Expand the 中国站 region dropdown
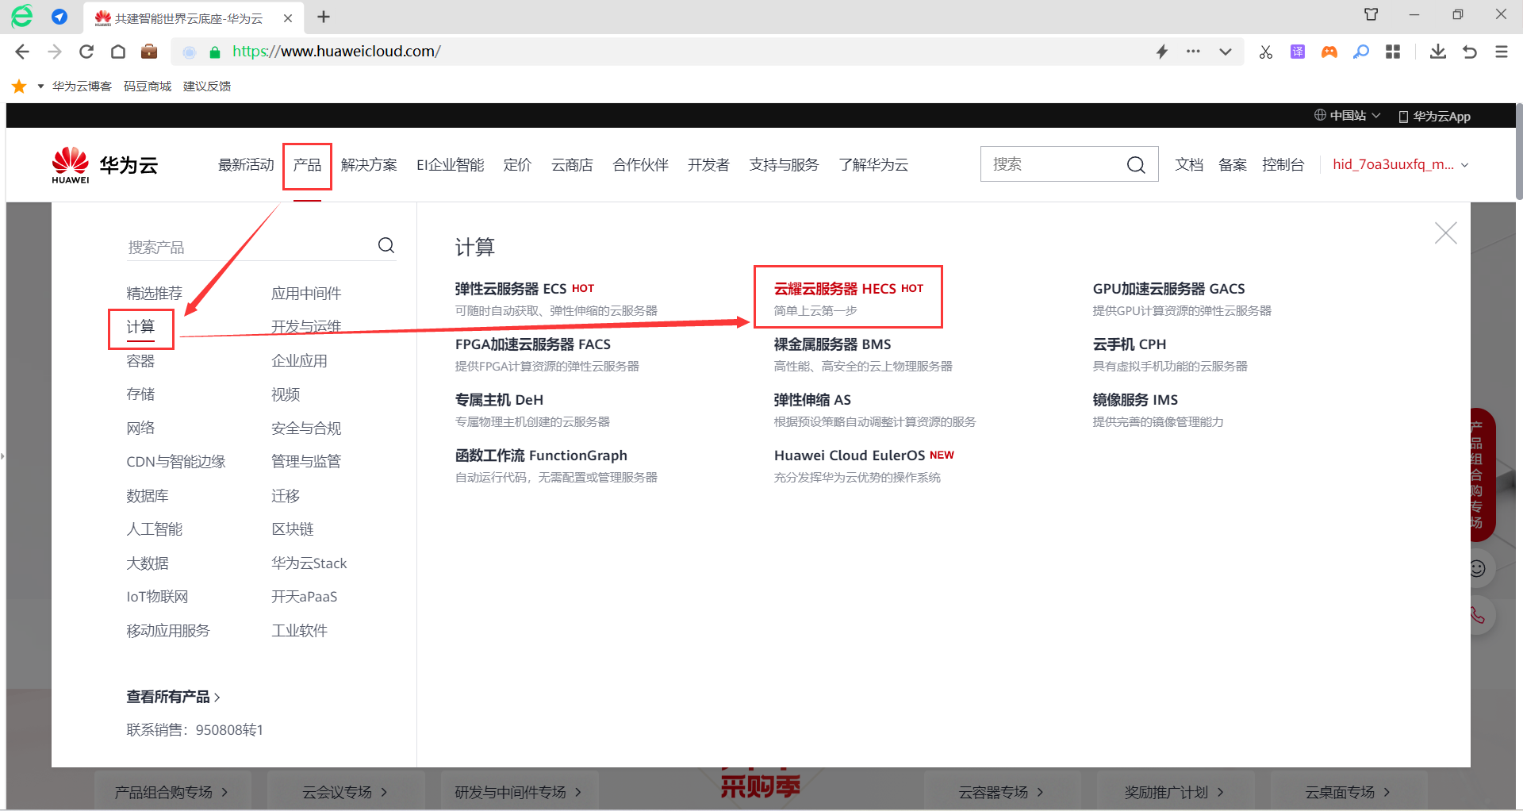The image size is (1523, 811). 1348,116
